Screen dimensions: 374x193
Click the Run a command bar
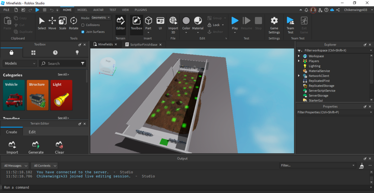[x=186, y=187]
